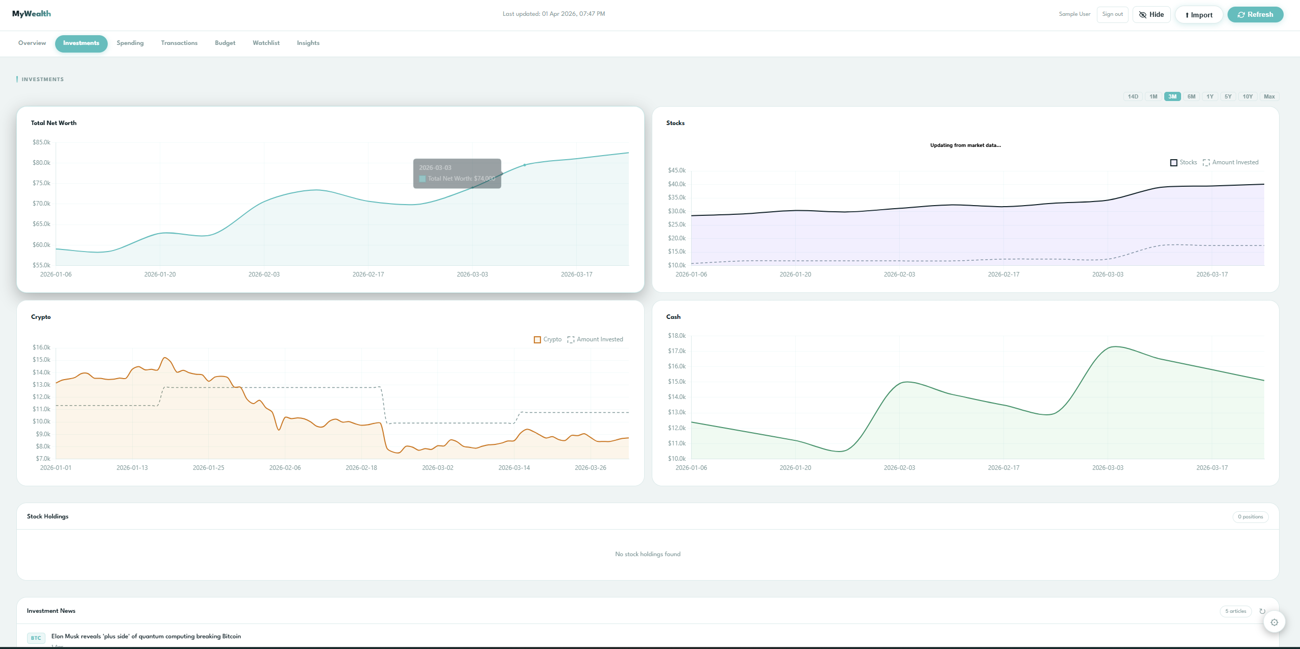Click the 0 positions badge in Stock Holdings
This screenshot has width=1300, height=649.
pos(1250,516)
